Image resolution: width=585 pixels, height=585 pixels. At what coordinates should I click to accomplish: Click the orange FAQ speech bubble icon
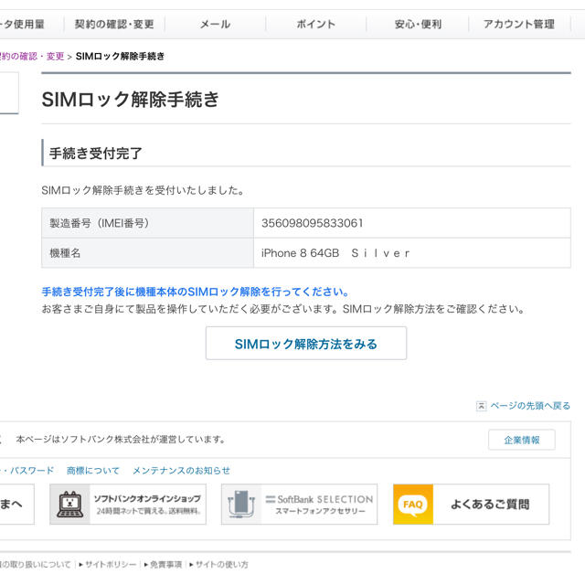pos(413,504)
